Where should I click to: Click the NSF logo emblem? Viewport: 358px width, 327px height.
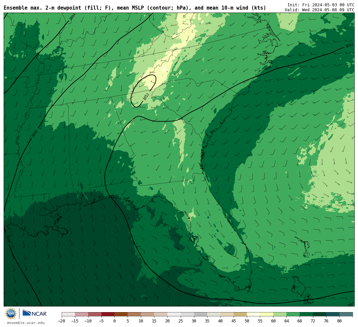tap(11, 313)
